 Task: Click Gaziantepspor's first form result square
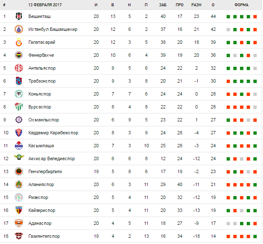pyautogui.click(x=228, y=236)
